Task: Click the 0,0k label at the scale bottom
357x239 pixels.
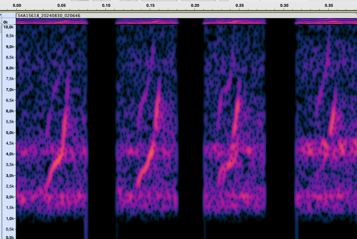Action: pos(9,237)
